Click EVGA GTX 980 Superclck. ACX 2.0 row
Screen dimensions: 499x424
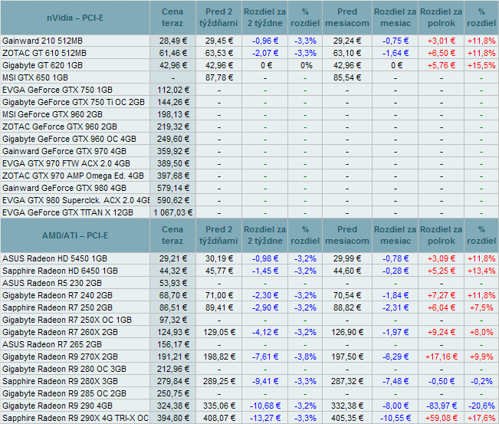pyautogui.click(x=76, y=200)
